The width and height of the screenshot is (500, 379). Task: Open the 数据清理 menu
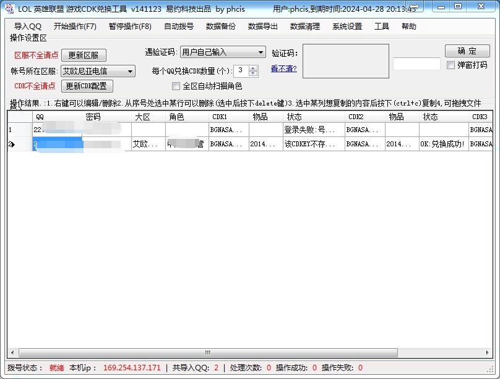click(x=305, y=27)
